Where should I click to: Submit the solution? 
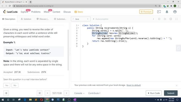tap(171, 93)
